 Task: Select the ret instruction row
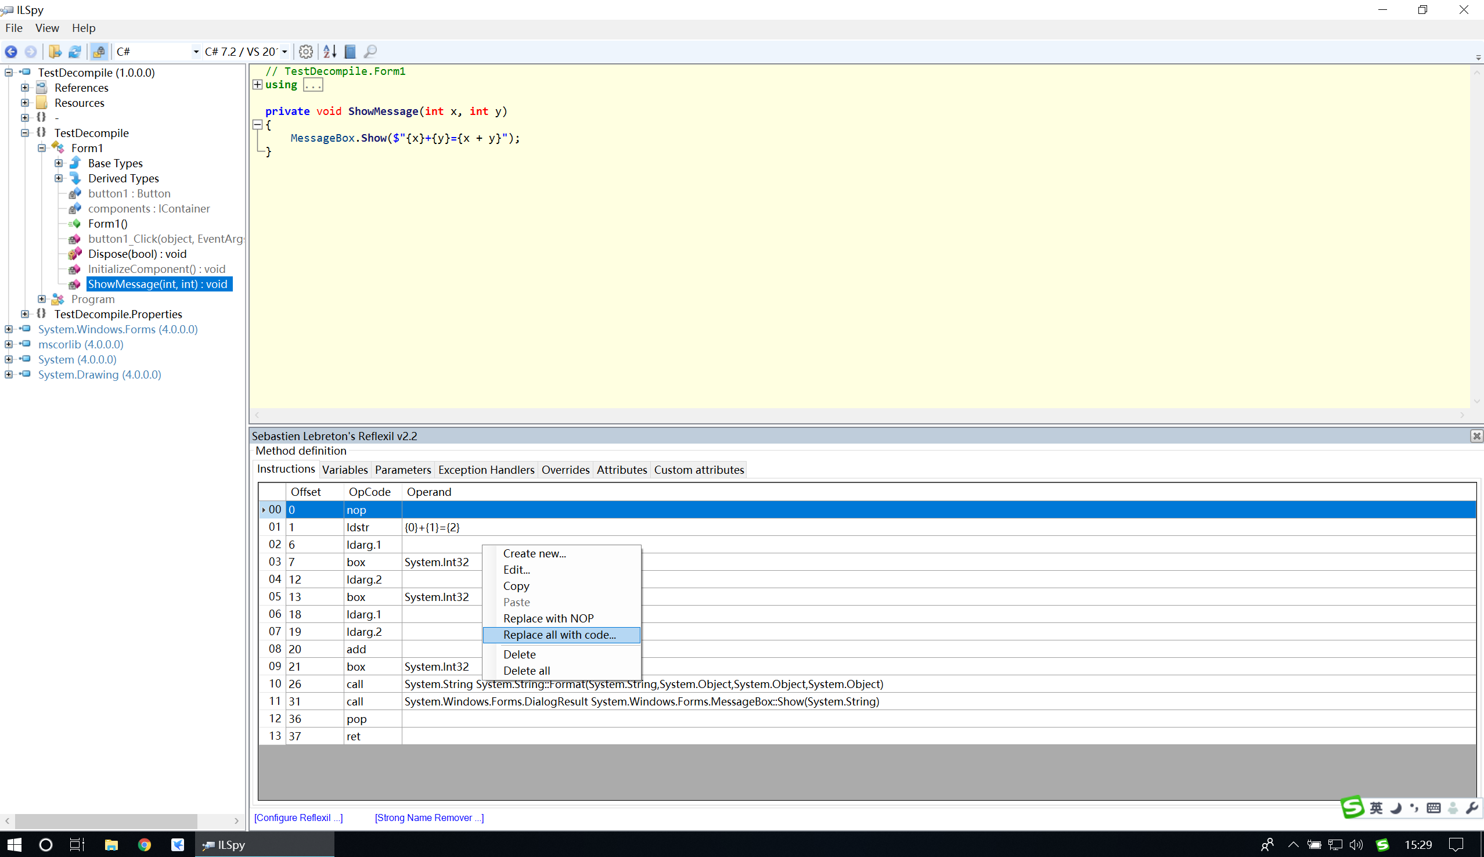tap(867, 736)
